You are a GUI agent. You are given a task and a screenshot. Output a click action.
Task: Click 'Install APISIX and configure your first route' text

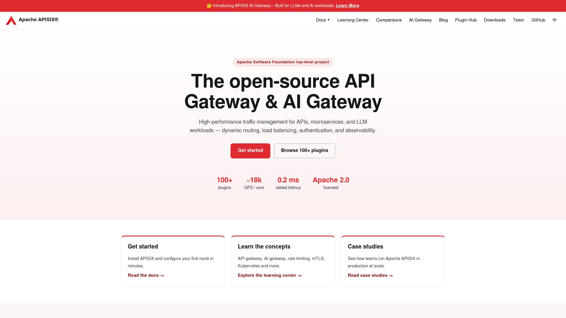point(171,262)
